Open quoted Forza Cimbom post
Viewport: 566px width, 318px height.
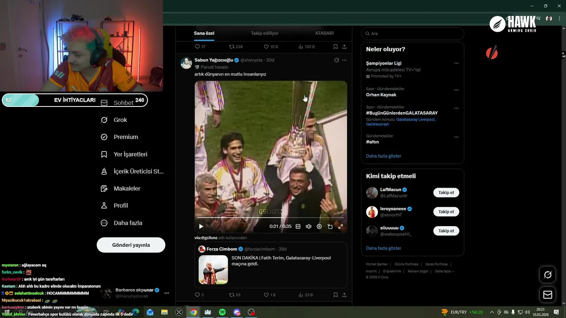coord(271,265)
